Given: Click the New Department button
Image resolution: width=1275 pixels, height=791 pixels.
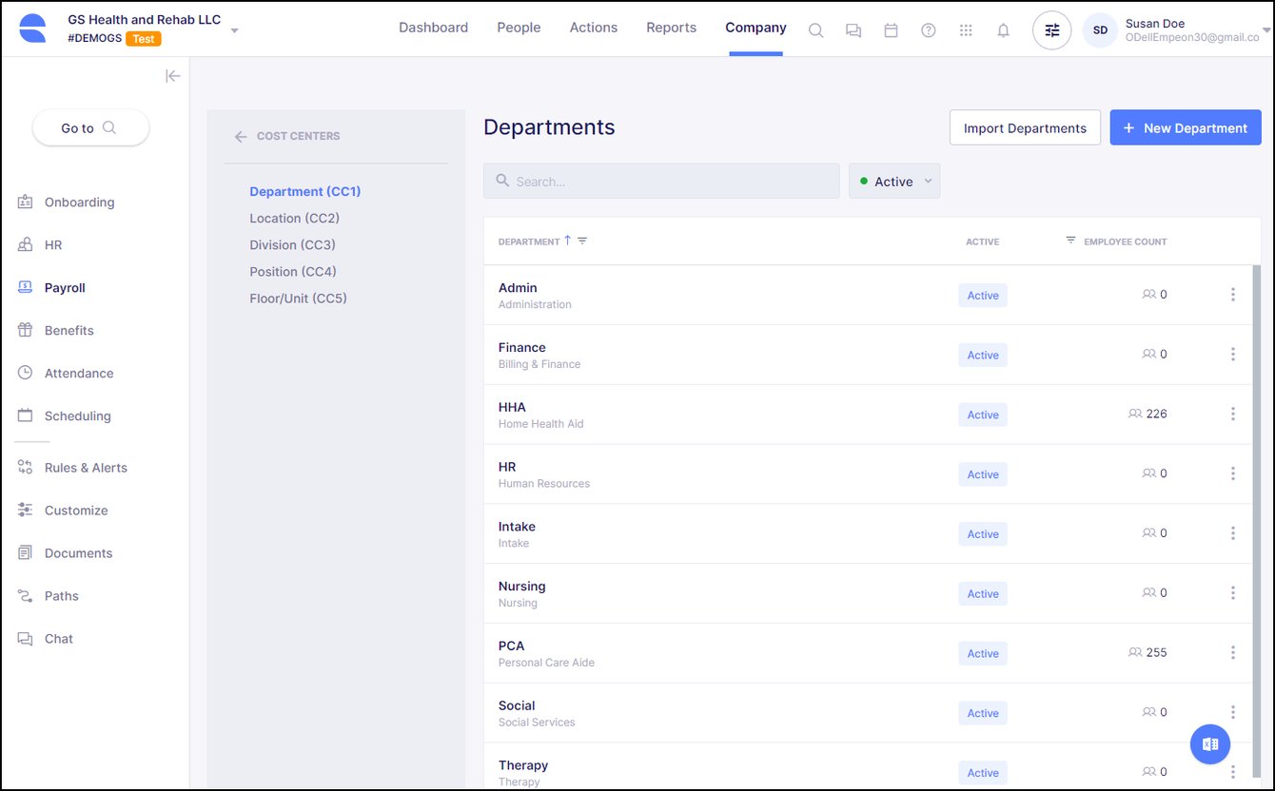Looking at the screenshot, I should click(1185, 128).
